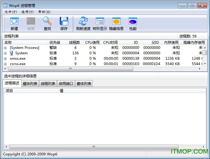Image resolution: width=210 pixels, height=159 pixels.
Task: Click process list scroll-left arrow
Action: click(x=5, y=69)
